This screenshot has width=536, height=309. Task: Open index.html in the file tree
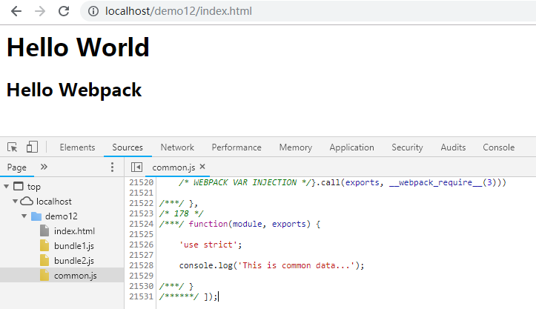[x=75, y=231]
